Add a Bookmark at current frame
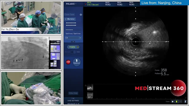This screenshot has width=189, height=106. coord(77,62)
